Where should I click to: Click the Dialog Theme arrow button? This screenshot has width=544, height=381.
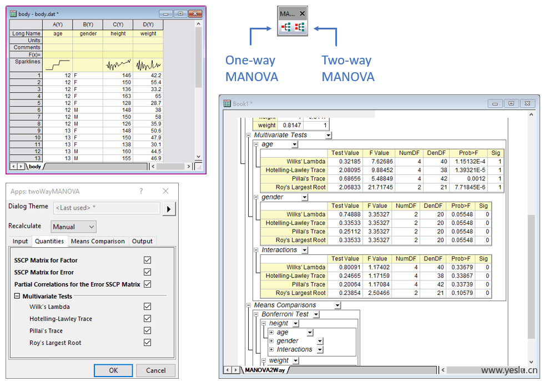(168, 208)
